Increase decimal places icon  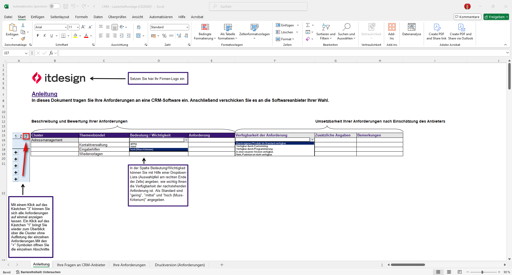coord(179,36)
